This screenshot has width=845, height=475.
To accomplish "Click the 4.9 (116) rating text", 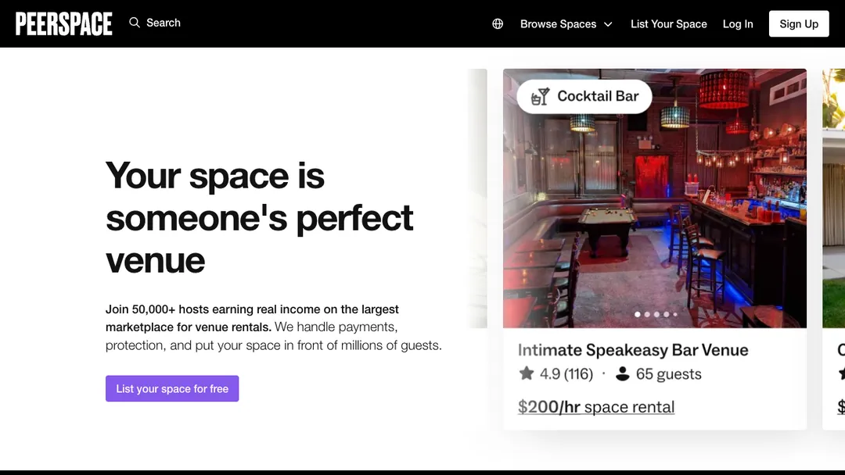I will tap(566, 374).
